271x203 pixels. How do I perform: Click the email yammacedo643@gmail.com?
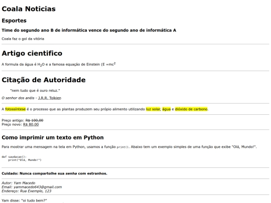click(38, 187)
